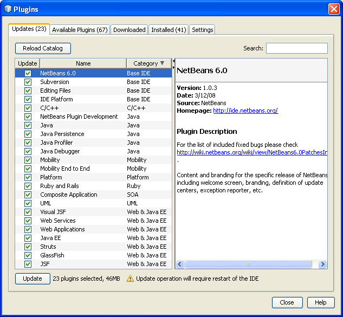This screenshot has width=343, height=317.
Task: Toggle the Subversion plugin checkbox
Action: (28, 82)
